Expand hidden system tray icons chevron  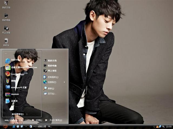154,127
